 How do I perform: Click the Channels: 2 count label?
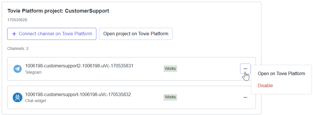(x=18, y=48)
